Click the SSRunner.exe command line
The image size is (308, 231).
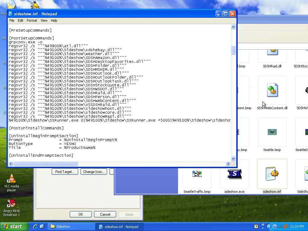119,120
